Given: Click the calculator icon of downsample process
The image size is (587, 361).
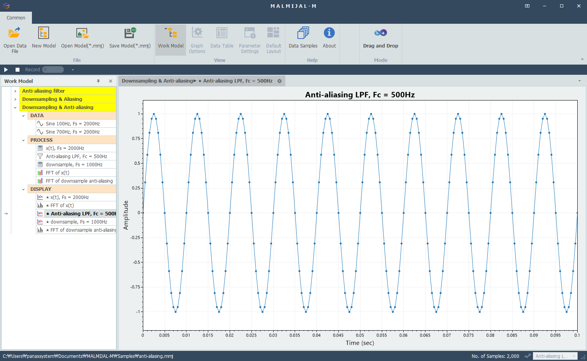Looking at the screenshot, I should tap(40, 165).
